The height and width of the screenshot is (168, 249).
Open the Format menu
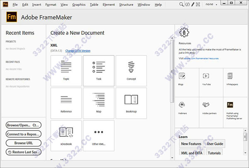[x=51, y=5]
